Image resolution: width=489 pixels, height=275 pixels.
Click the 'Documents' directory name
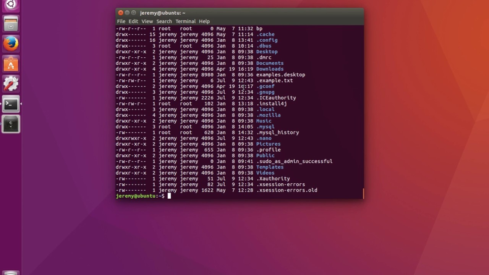[270, 63]
